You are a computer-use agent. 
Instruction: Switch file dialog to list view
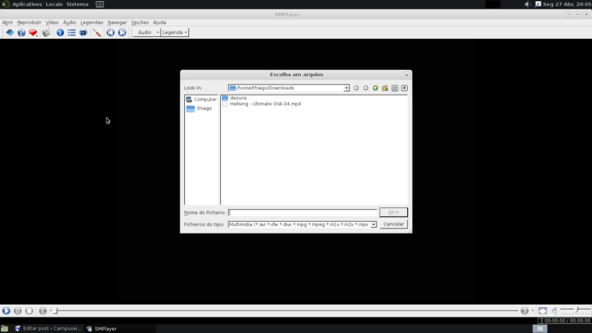pos(395,88)
